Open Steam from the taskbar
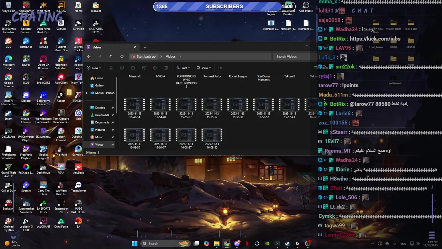This screenshot has width=442, height=249. pos(287,243)
